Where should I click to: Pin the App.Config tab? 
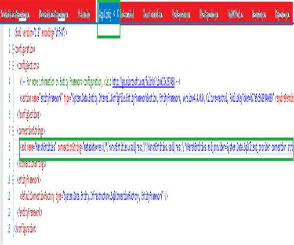click(x=114, y=14)
